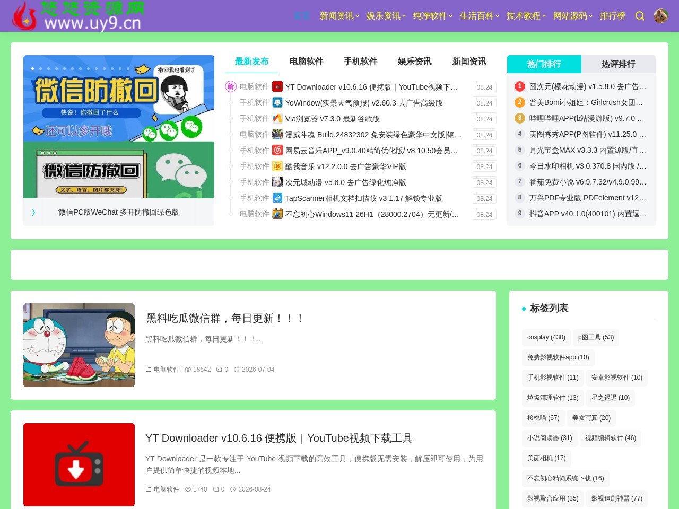This screenshot has width=679, height=509.
Task: Open the search magnifier icon in header
Action: (640, 16)
